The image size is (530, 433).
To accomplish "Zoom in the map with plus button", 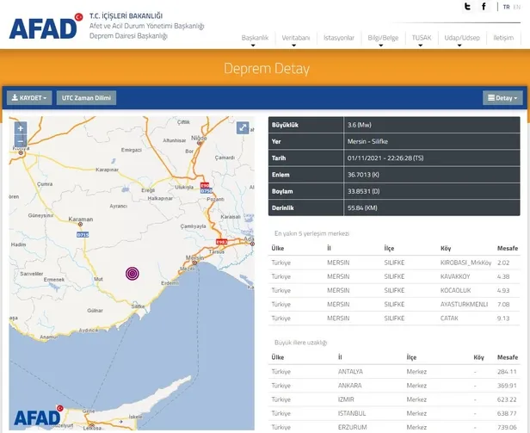I will [x=21, y=128].
